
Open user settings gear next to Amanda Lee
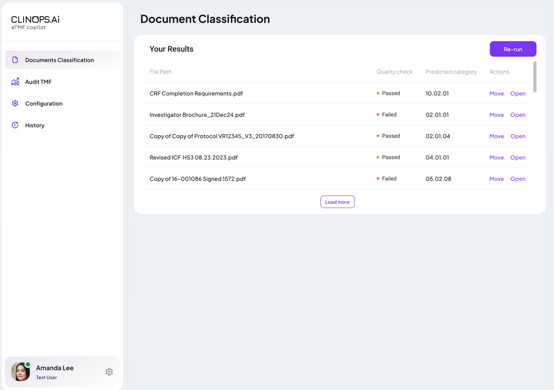109,372
